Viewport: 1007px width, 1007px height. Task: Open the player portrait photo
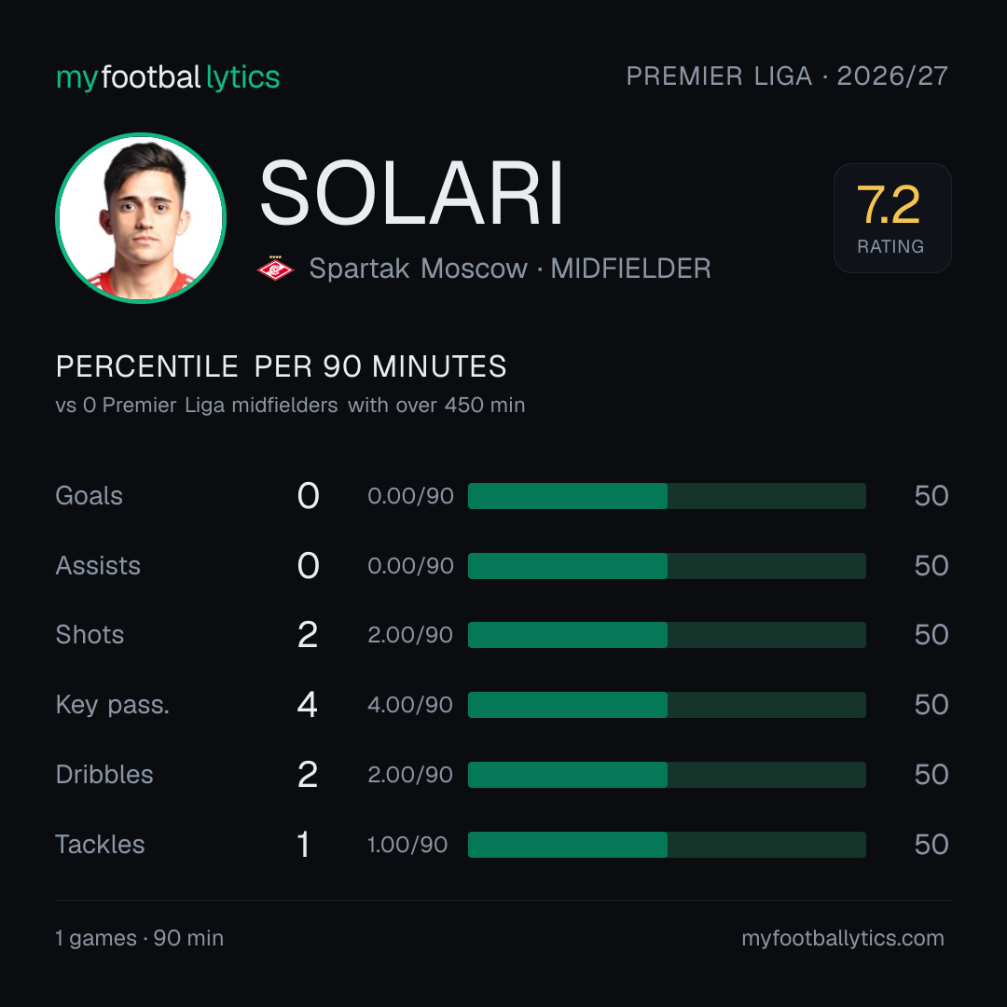(141, 217)
